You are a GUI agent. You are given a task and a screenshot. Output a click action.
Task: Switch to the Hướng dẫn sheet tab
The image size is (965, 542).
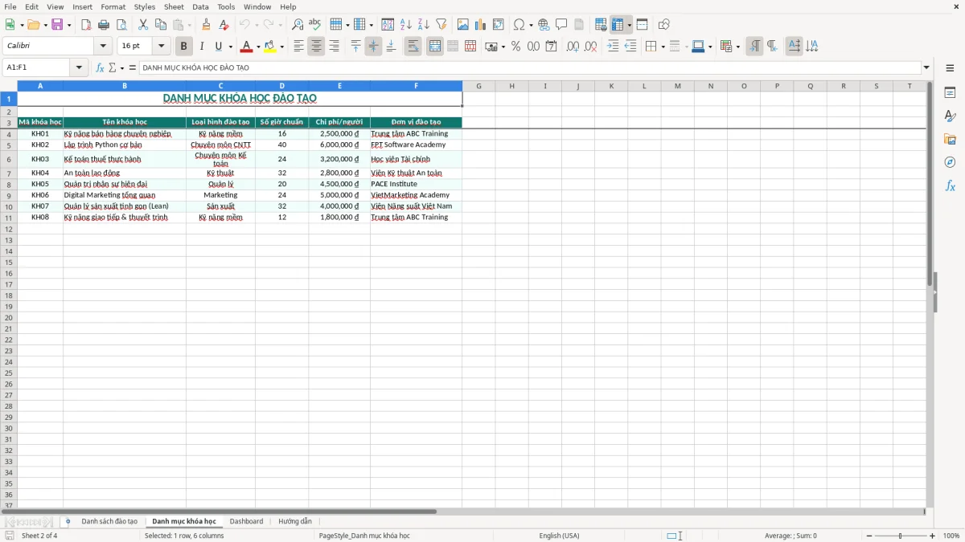point(295,522)
